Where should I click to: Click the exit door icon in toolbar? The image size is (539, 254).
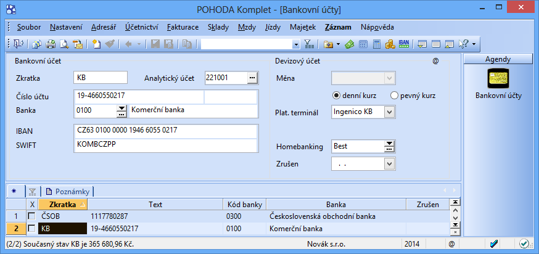tap(18, 44)
